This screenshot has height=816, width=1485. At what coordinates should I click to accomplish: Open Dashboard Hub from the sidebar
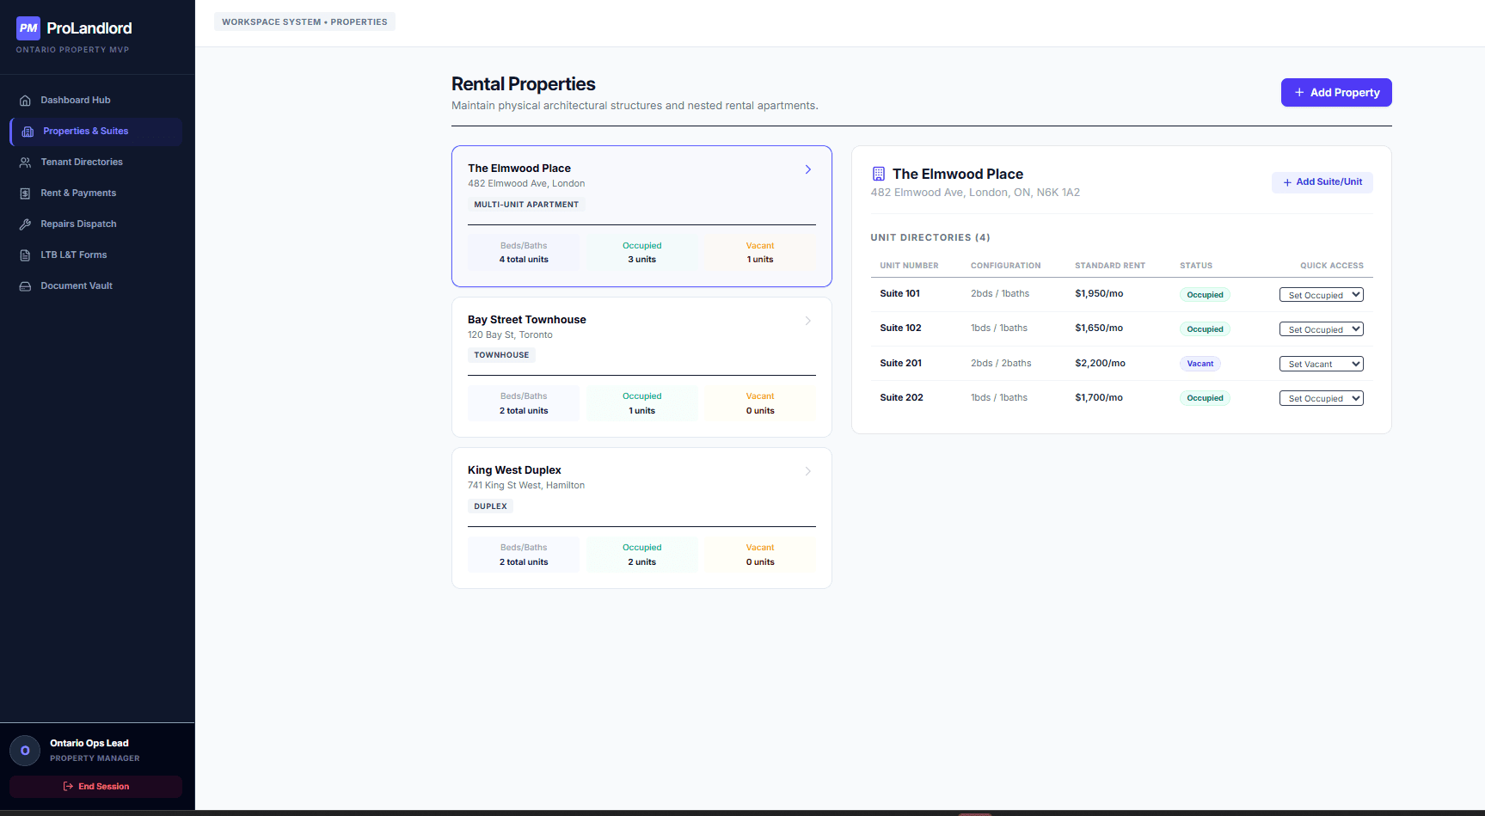click(96, 101)
